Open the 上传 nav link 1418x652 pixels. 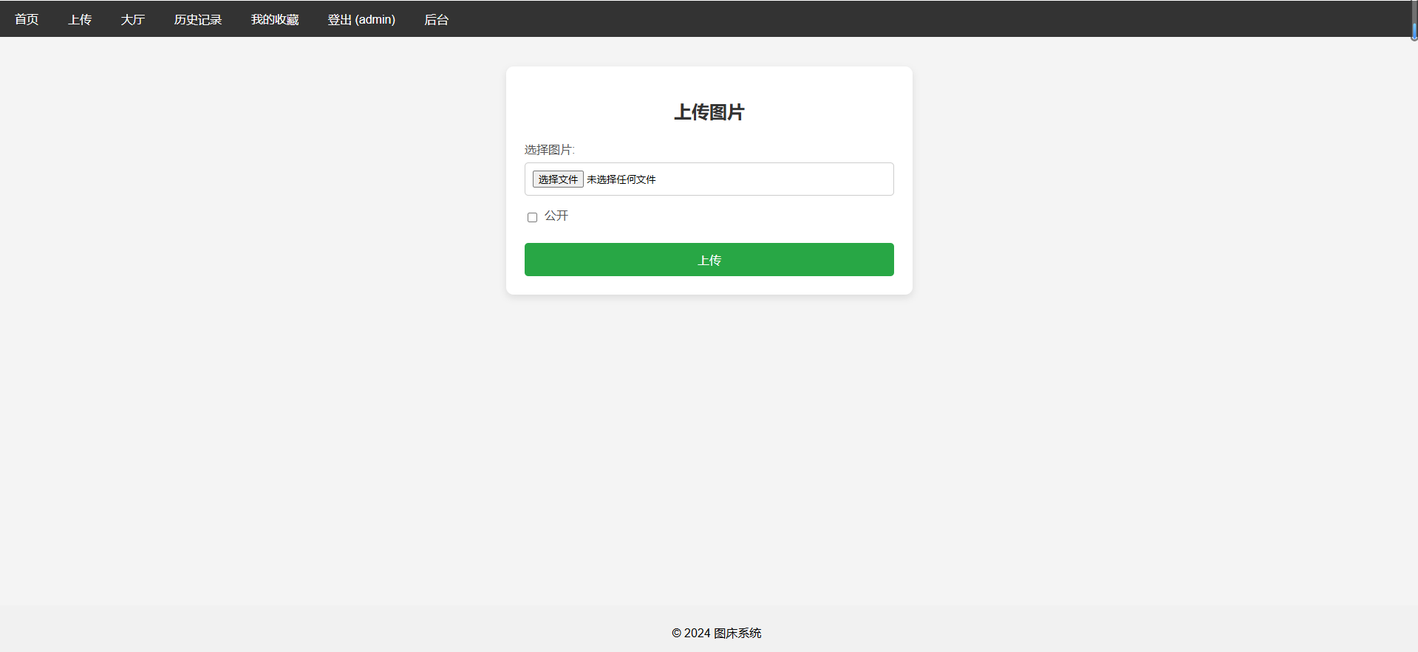point(80,19)
